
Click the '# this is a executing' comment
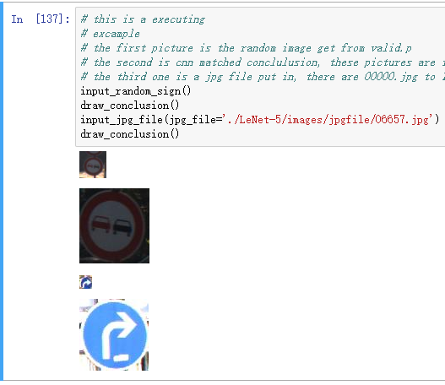143,19
